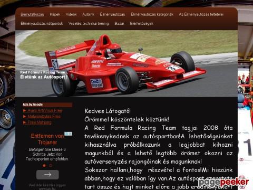Image resolution: width=253 pixels, height=190 pixels.
Task: Open the Videók section
Action: coord(71,14)
